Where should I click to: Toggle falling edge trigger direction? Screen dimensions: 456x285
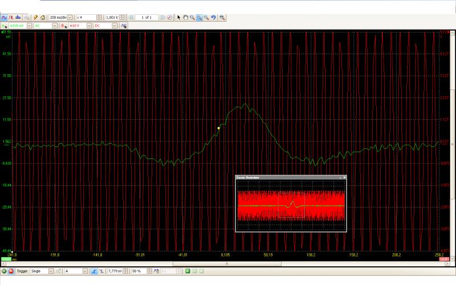click(x=102, y=271)
